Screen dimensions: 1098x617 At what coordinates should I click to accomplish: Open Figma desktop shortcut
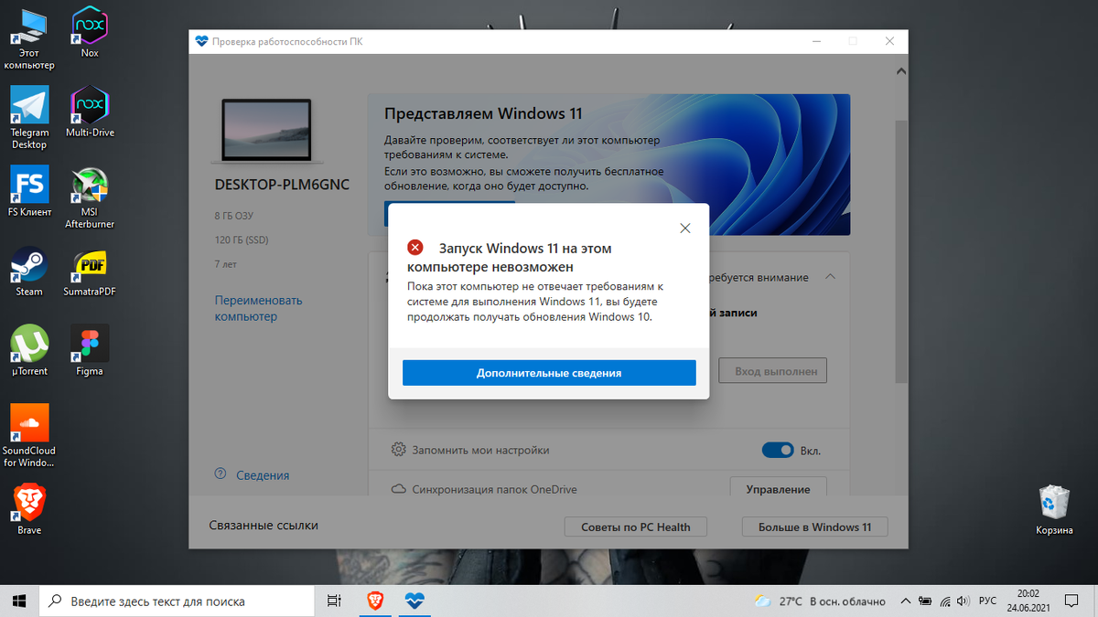pyautogui.click(x=90, y=350)
